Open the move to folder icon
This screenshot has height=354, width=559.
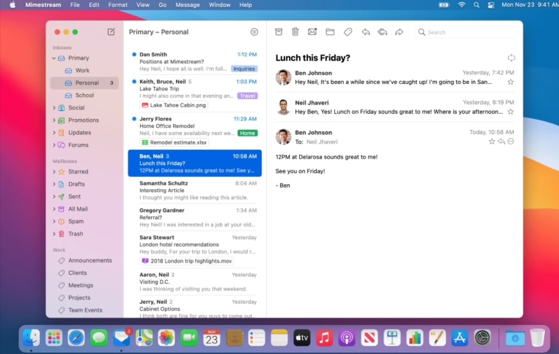(x=330, y=32)
